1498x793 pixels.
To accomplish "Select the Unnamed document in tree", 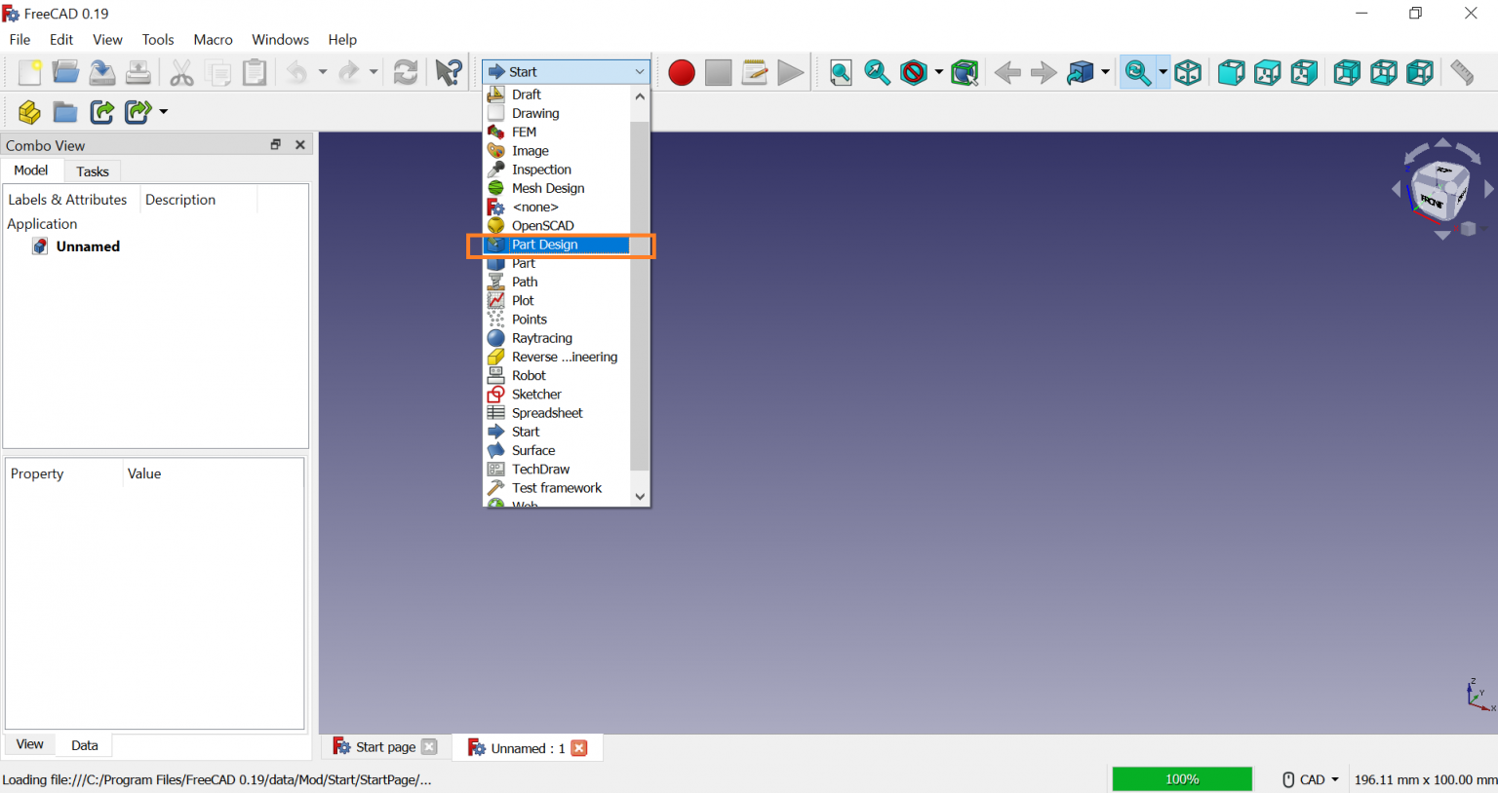I will point(88,246).
